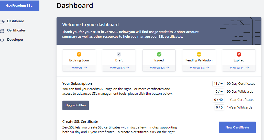Click the Get Premium SSL button
The image size is (264, 140).
[x=19, y=6]
